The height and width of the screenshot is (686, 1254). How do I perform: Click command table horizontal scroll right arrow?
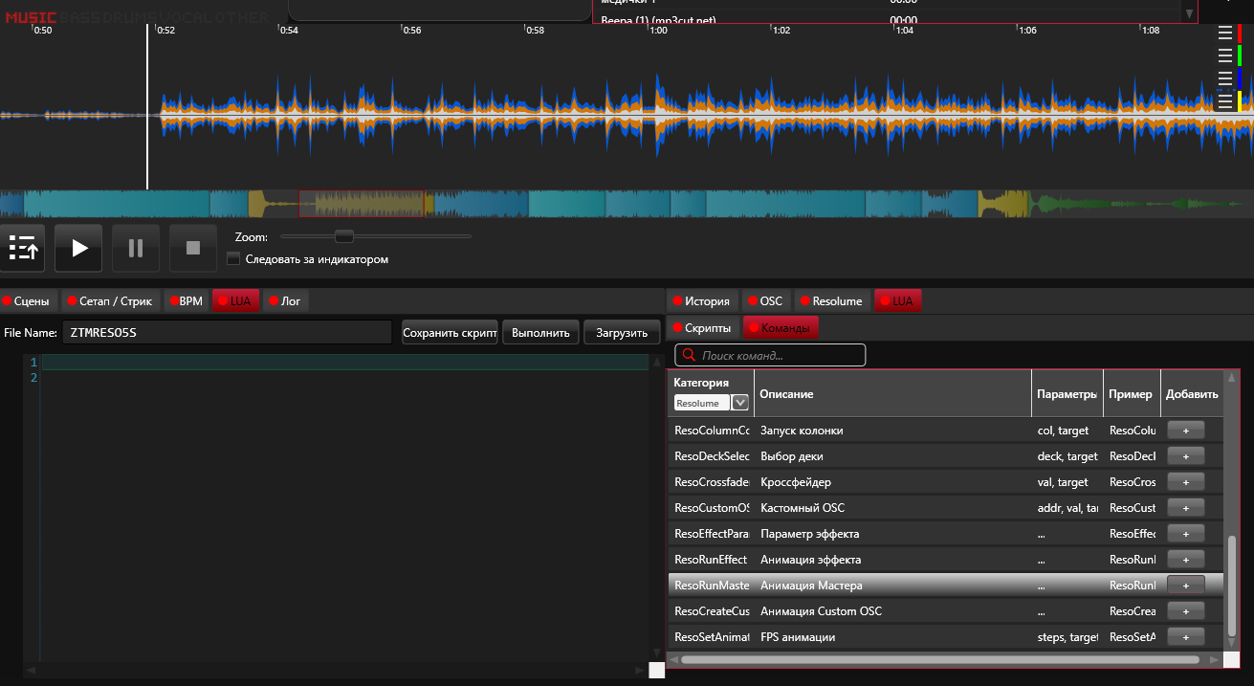pyautogui.click(x=1214, y=659)
